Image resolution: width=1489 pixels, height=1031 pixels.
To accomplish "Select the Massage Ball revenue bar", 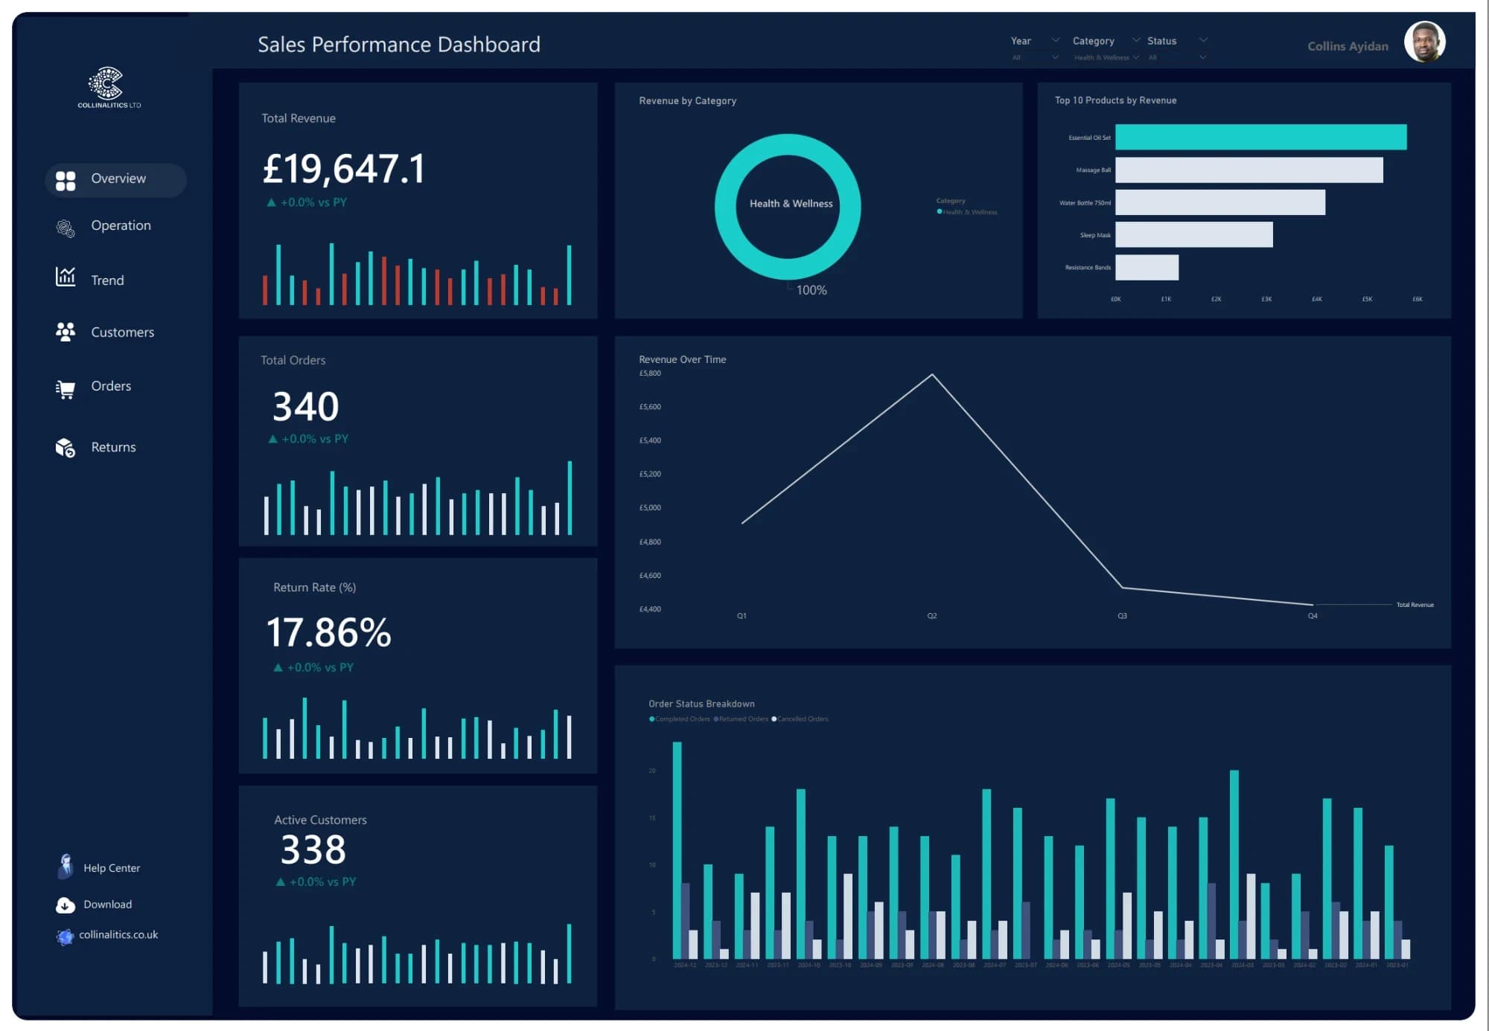I will 1249,170.
